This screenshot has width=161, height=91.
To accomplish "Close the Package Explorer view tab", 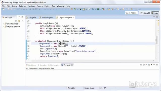I will pos(15,17).
